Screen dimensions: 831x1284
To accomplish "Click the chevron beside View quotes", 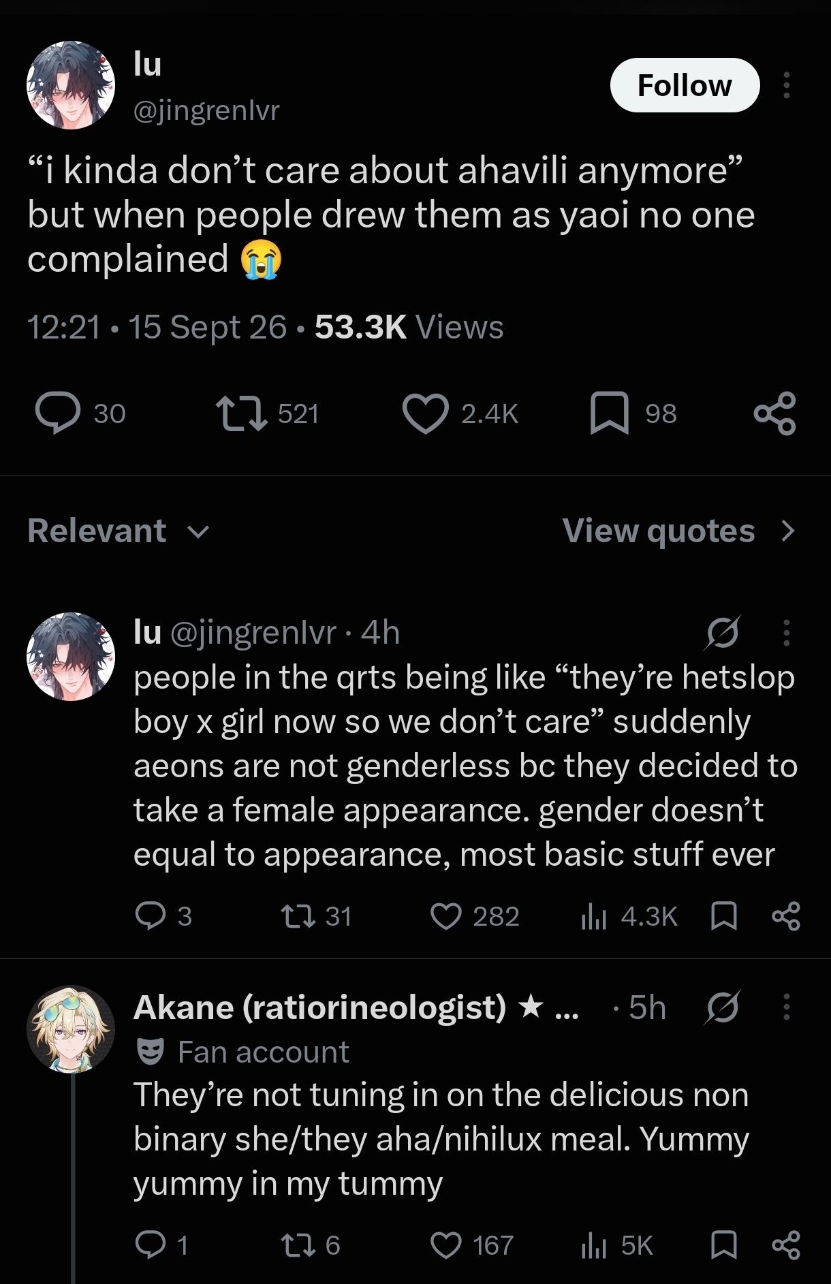I will tap(788, 531).
